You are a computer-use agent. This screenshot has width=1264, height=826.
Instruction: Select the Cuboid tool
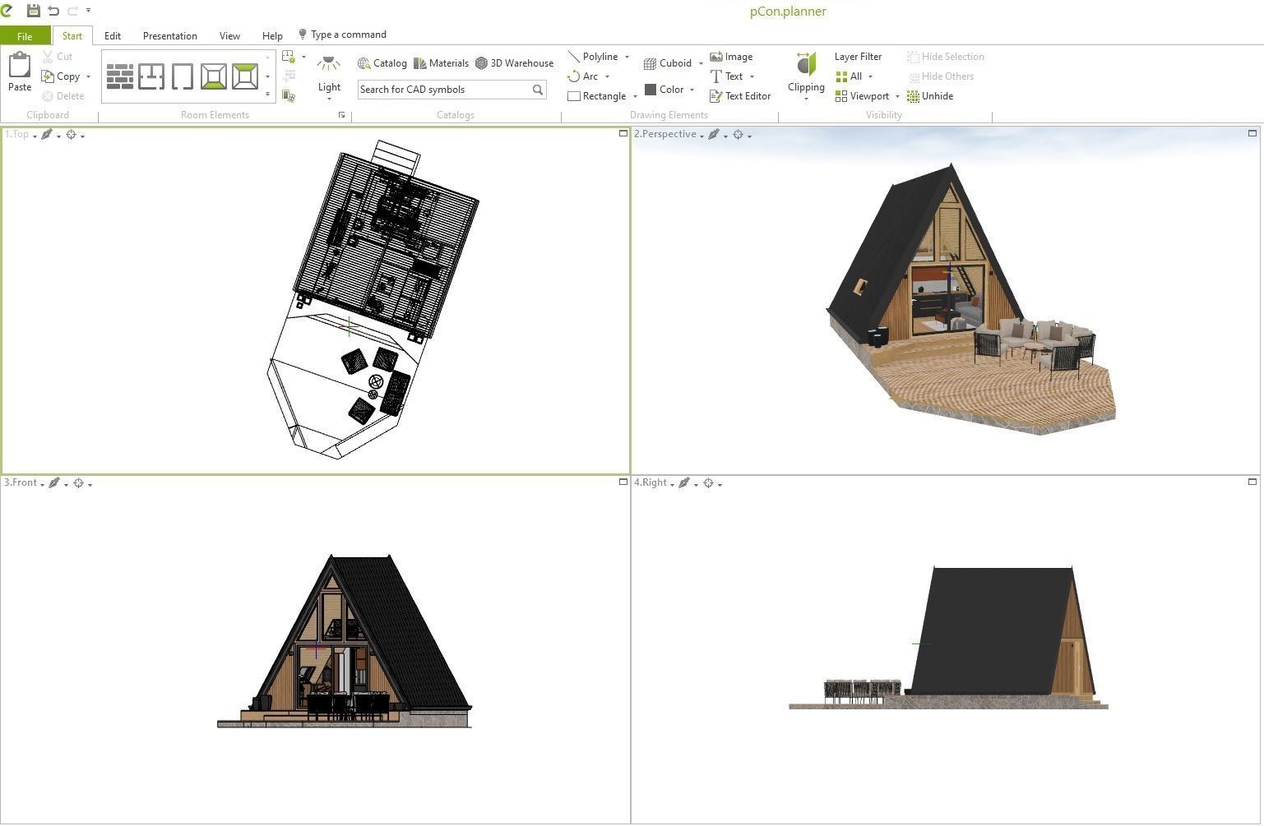pyautogui.click(x=668, y=63)
